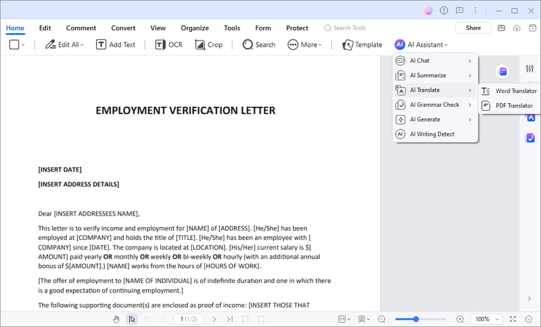The height and width of the screenshot is (327, 541).
Task: Click the purple checkmark sidebar icon
Action: click(530, 139)
